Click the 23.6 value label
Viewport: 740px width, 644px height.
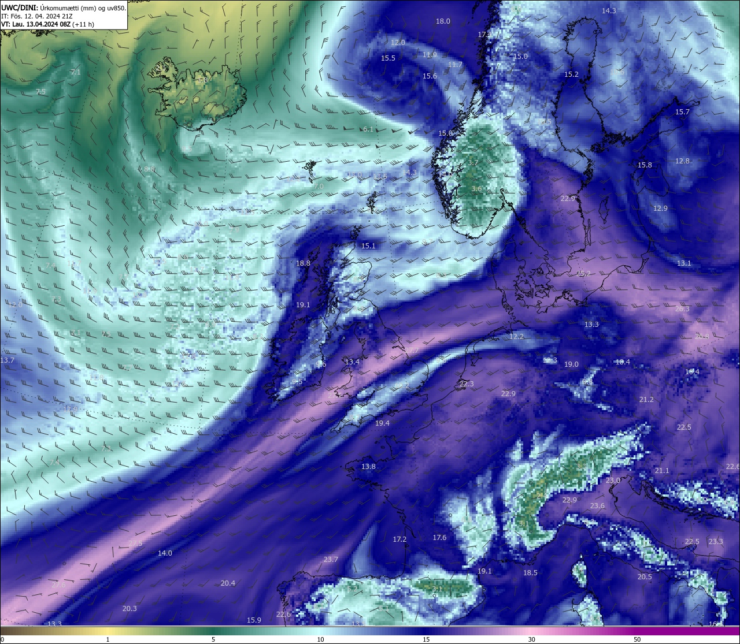tap(597, 506)
